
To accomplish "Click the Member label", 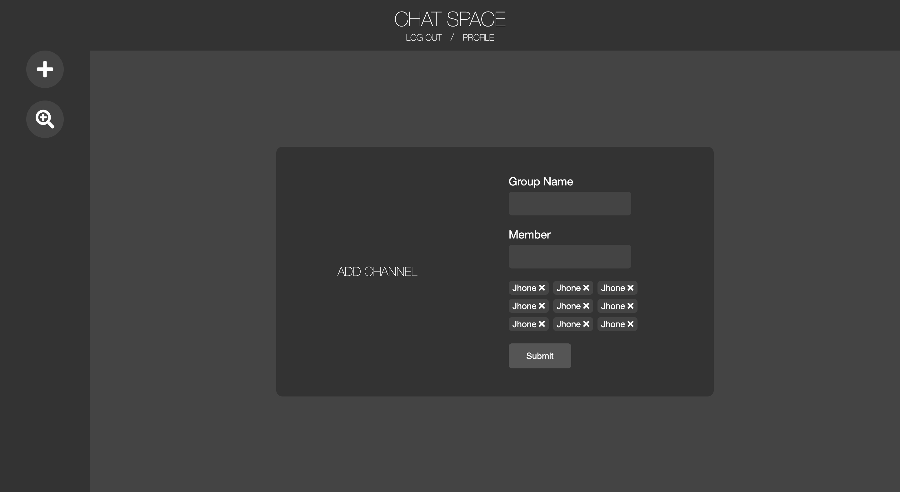I will [529, 234].
